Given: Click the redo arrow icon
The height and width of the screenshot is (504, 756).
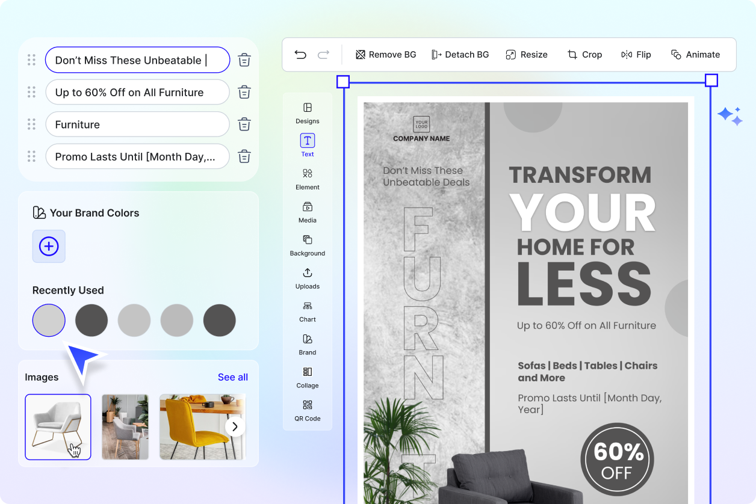Looking at the screenshot, I should (x=323, y=55).
